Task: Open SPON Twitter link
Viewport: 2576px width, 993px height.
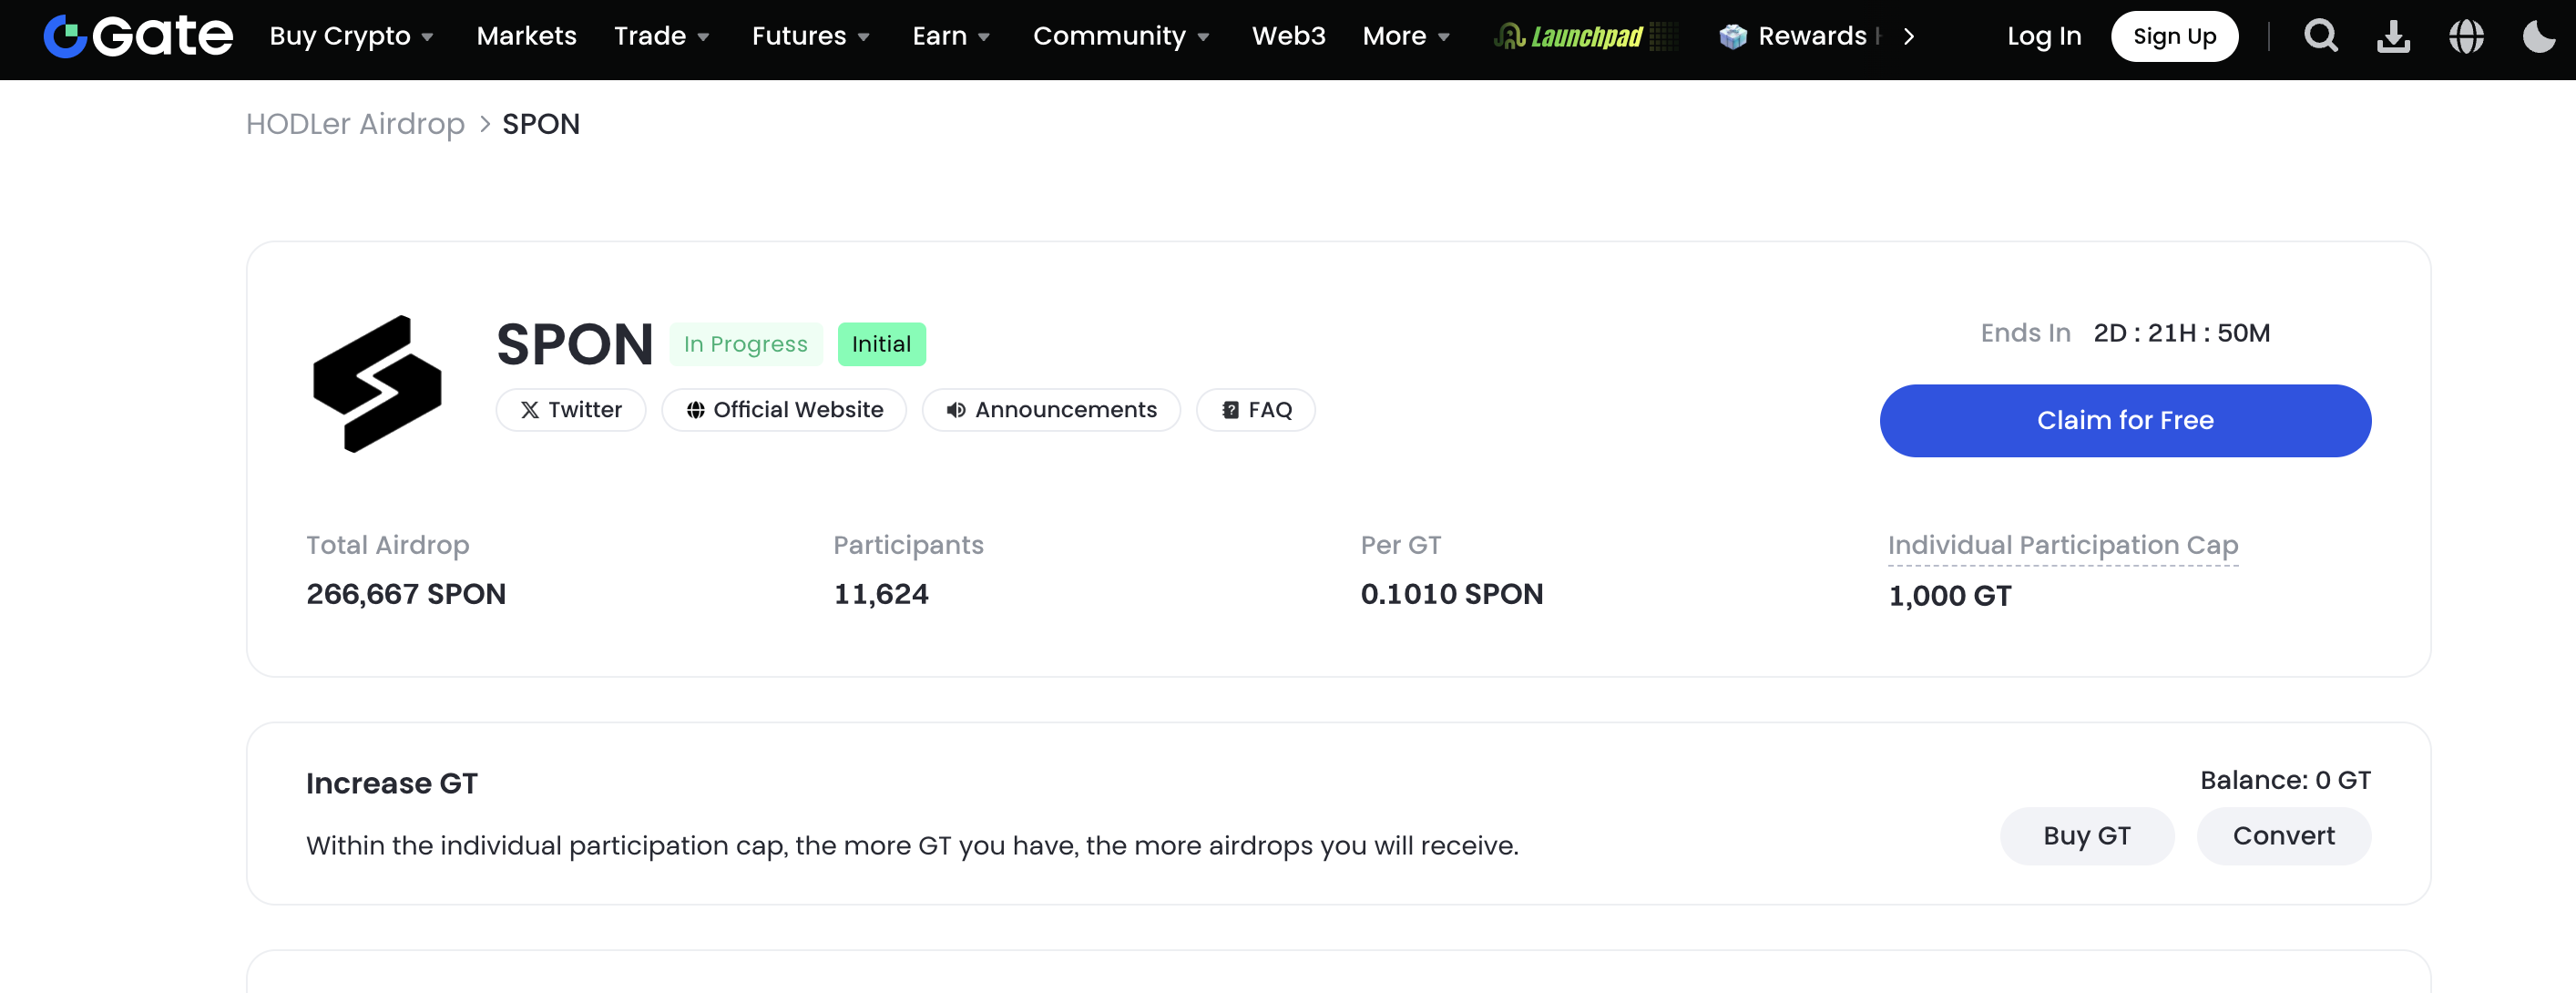Action: pyautogui.click(x=571, y=410)
